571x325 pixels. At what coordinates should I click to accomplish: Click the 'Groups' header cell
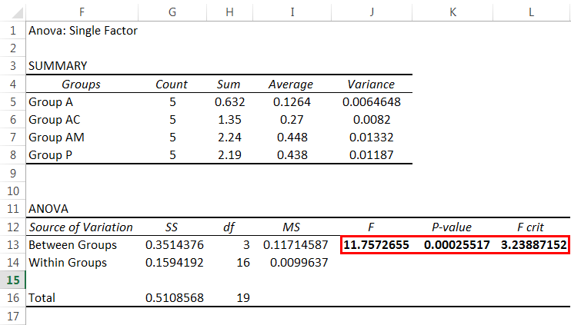click(81, 85)
